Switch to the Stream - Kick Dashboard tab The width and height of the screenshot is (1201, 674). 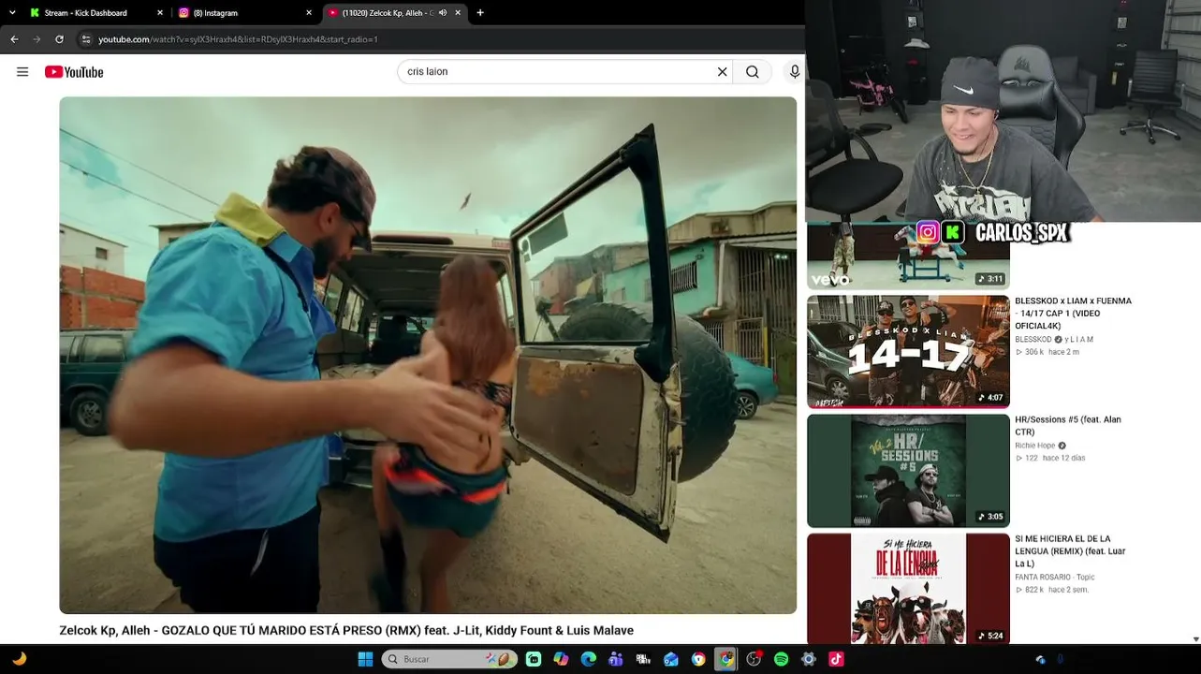tap(95, 13)
